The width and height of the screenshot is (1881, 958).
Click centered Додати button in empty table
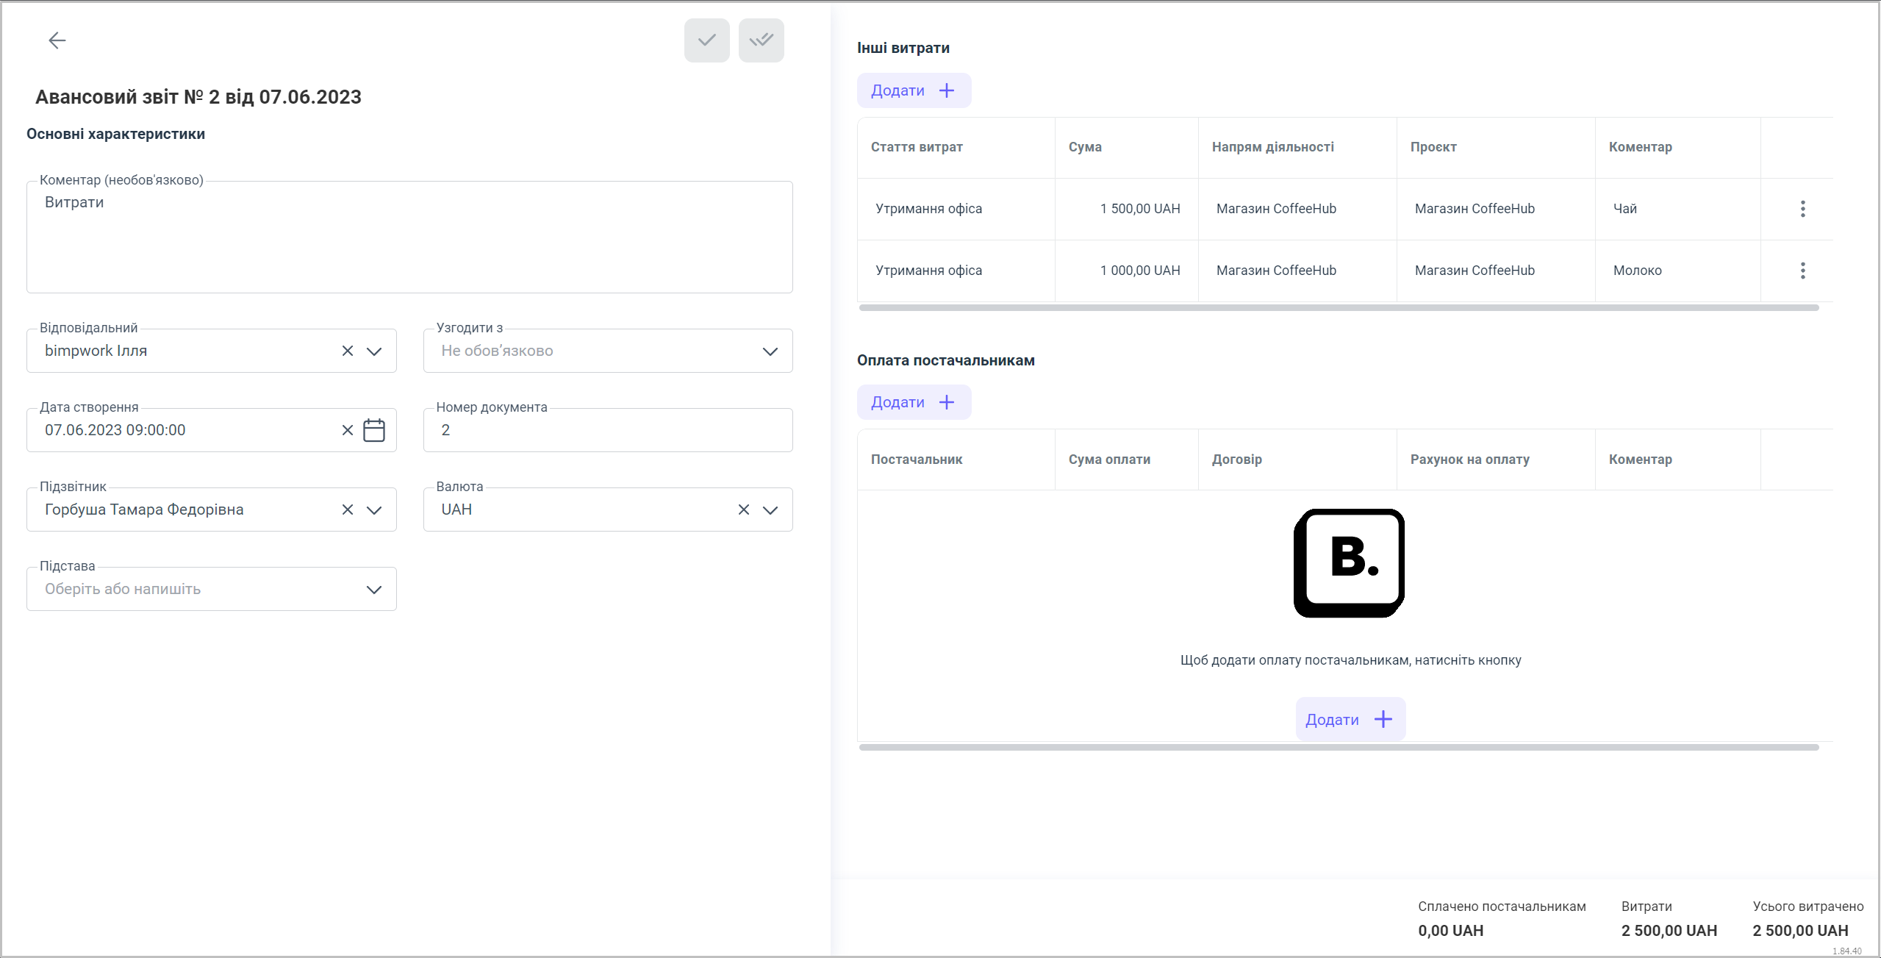pos(1350,719)
